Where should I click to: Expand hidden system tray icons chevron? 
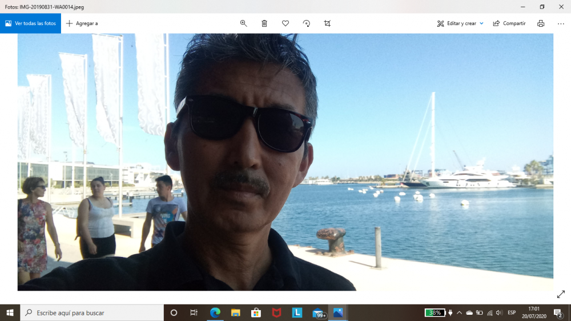tap(459, 312)
